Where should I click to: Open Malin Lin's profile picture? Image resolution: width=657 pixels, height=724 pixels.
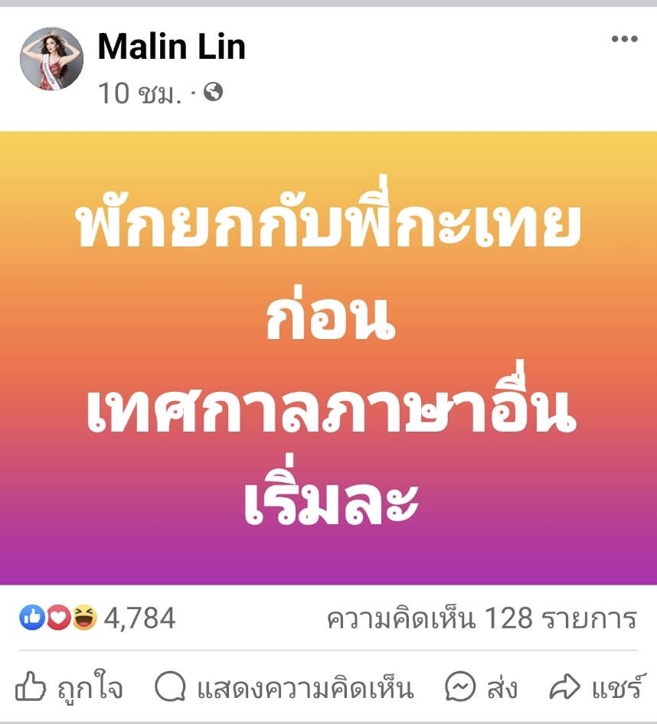pyautogui.click(x=51, y=59)
